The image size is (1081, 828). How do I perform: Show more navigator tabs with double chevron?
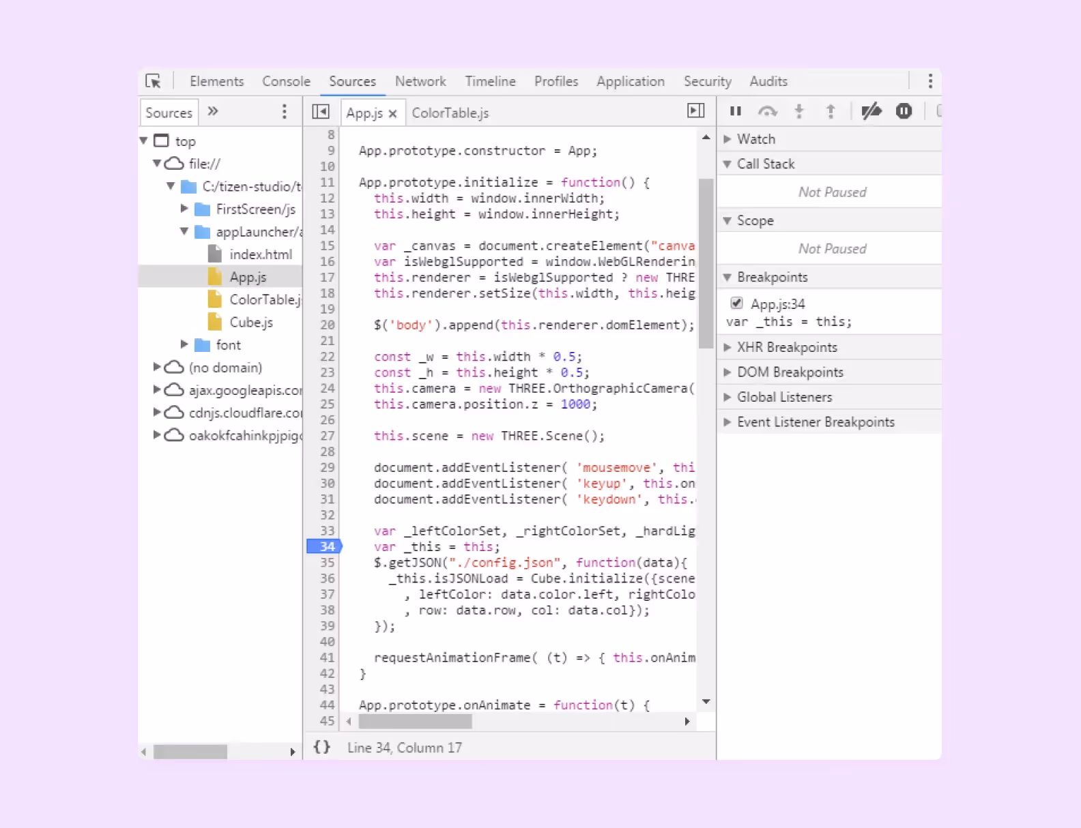[x=213, y=111]
